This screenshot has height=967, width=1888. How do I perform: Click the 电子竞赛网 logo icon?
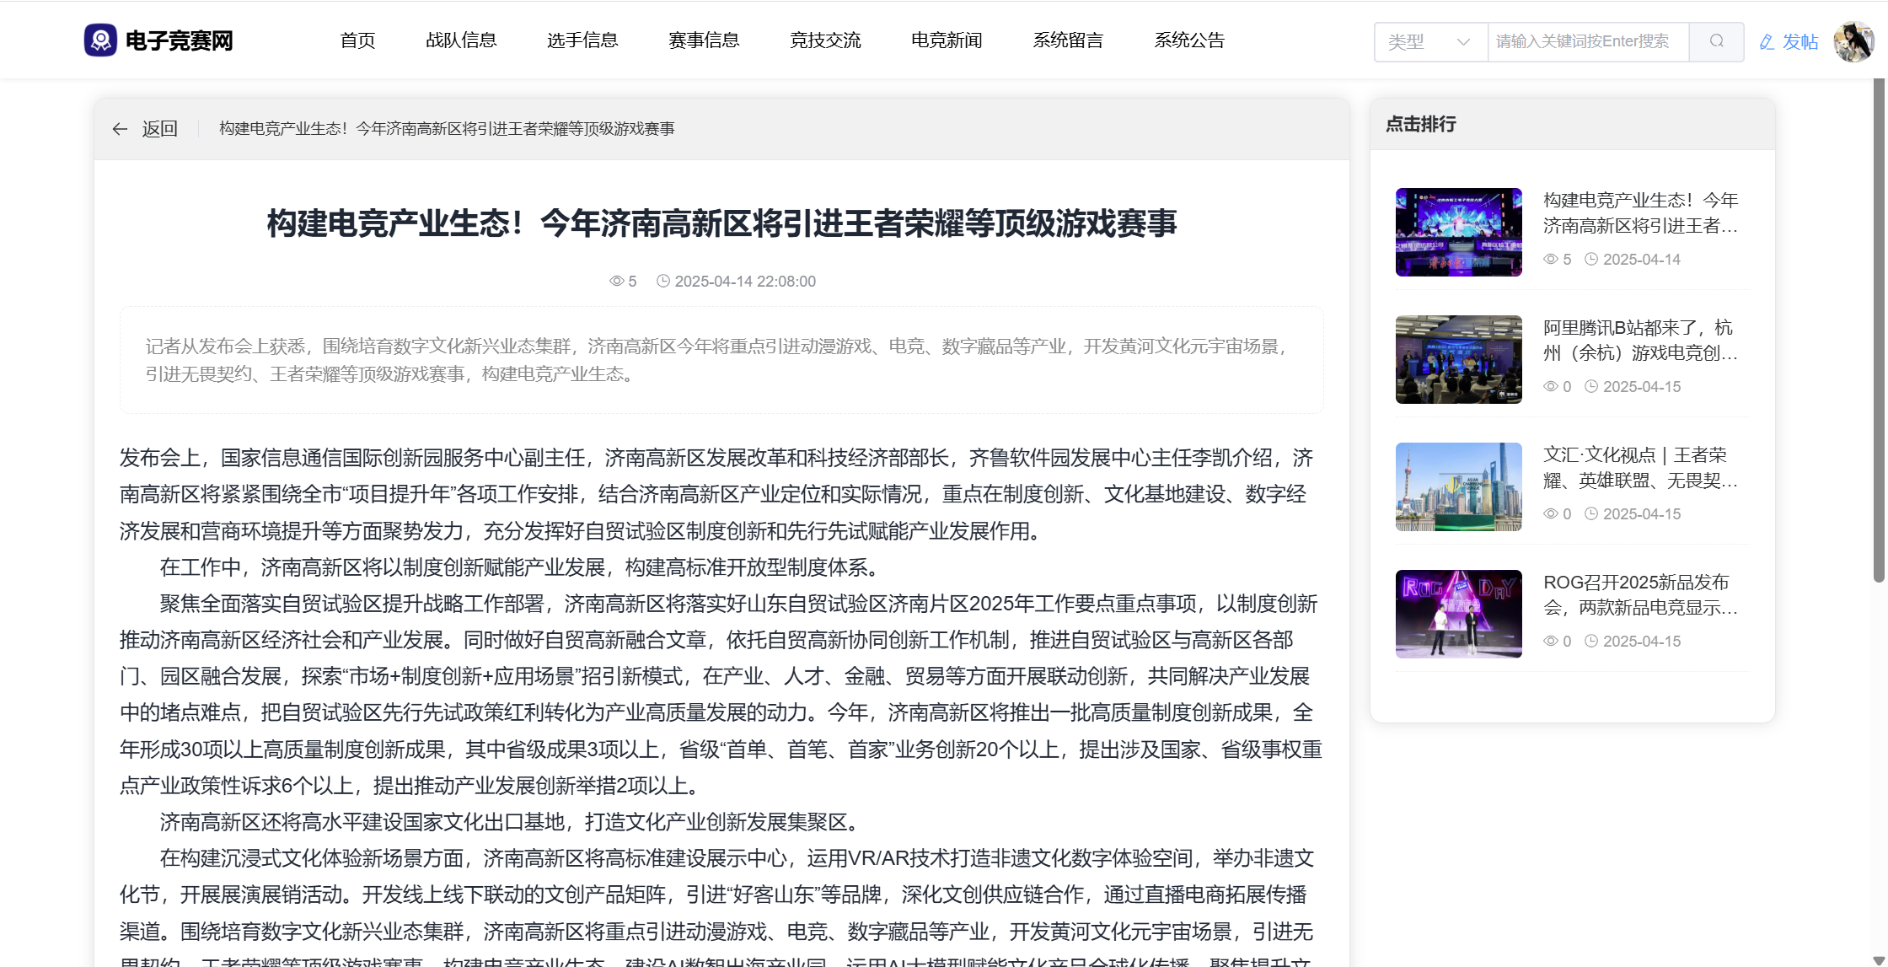100,40
